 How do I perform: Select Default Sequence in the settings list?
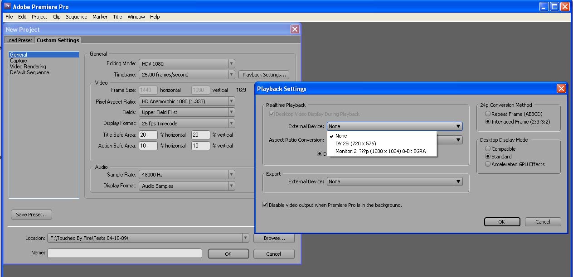tap(44, 72)
